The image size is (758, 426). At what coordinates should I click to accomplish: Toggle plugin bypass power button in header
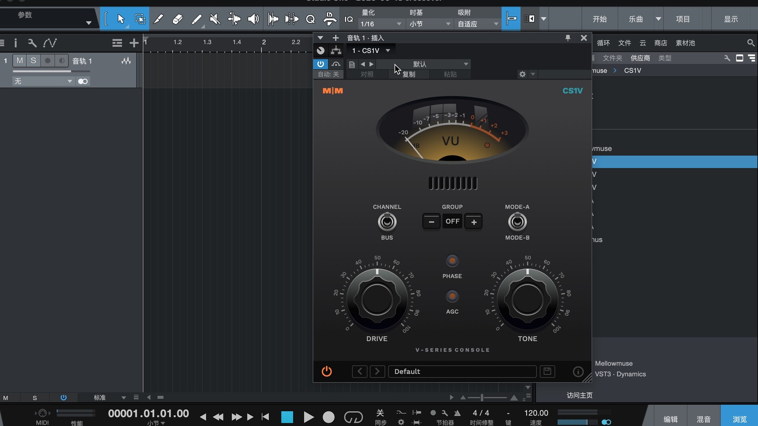[321, 64]
